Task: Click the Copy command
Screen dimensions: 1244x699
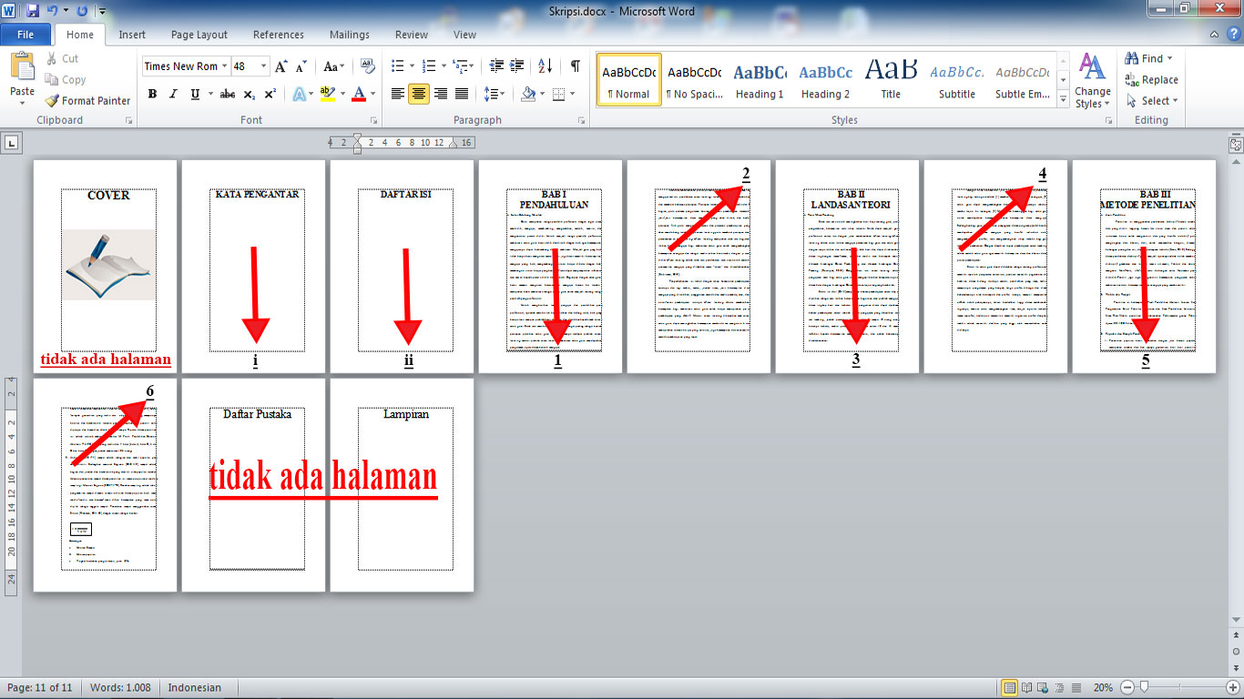Action: pyautogui.click(x=66, y=79)
